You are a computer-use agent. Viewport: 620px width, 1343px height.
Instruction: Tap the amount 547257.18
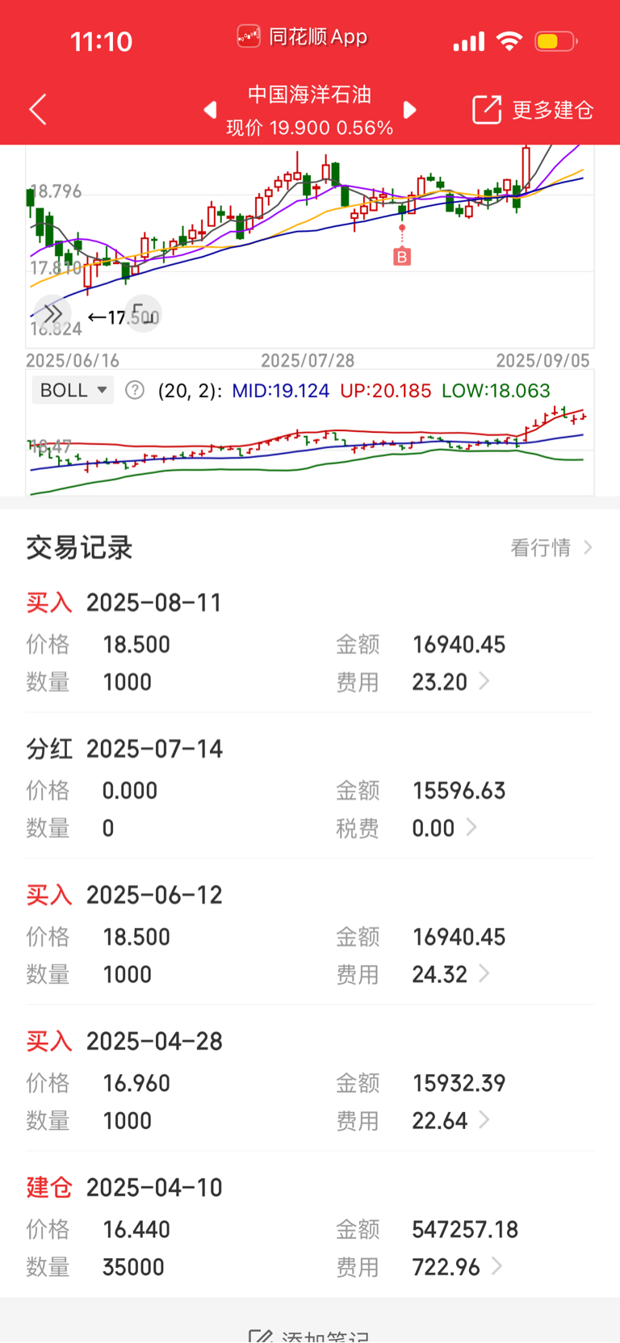(x=465, y=1230)
